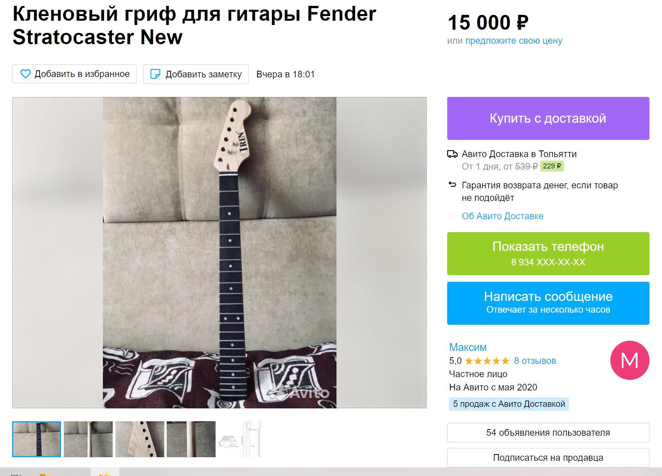Subscribe via Подписаться на продавца

pos(548,458)
